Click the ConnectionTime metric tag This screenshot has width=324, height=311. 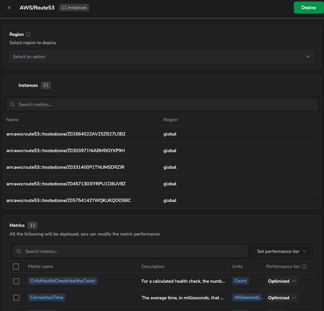pos(46,297)
